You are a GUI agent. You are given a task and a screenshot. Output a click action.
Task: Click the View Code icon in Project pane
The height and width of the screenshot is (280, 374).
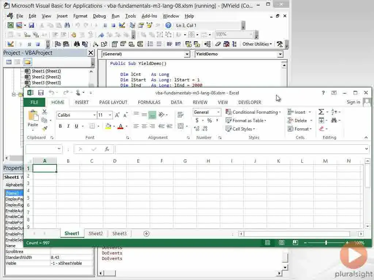point(9,62)
